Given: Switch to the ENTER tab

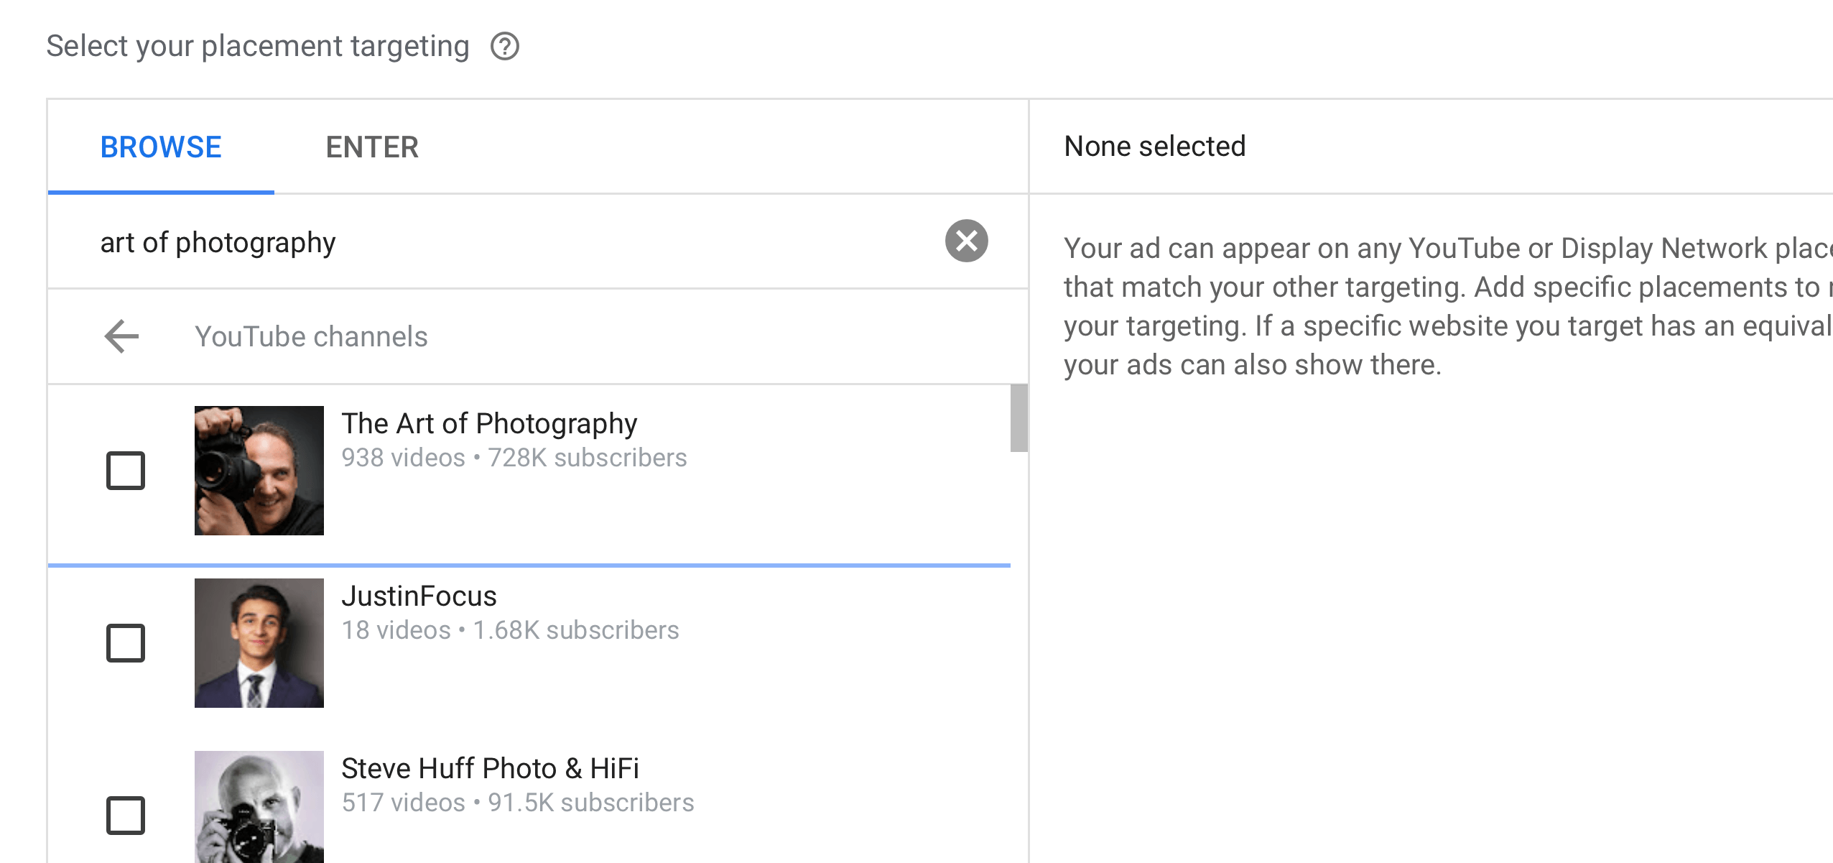Looking at the screenshot, I should click(x=372, y=147).
